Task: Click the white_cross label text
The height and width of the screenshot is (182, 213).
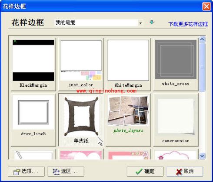Action: click(176, 84)
